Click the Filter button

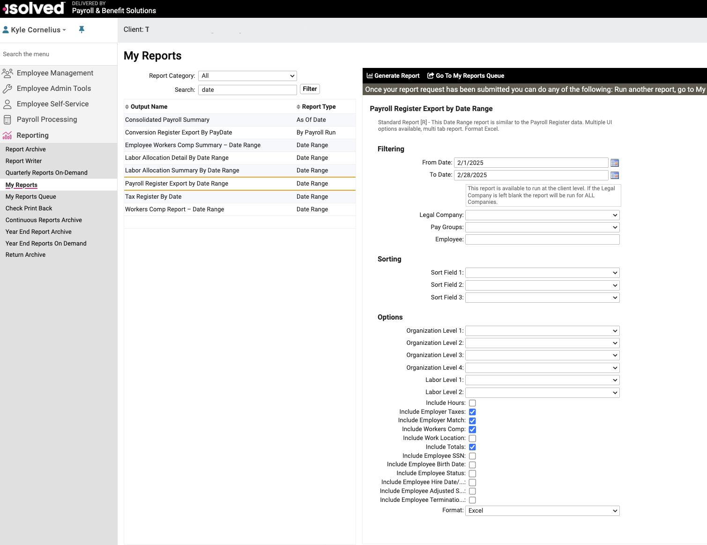[310, 89]
